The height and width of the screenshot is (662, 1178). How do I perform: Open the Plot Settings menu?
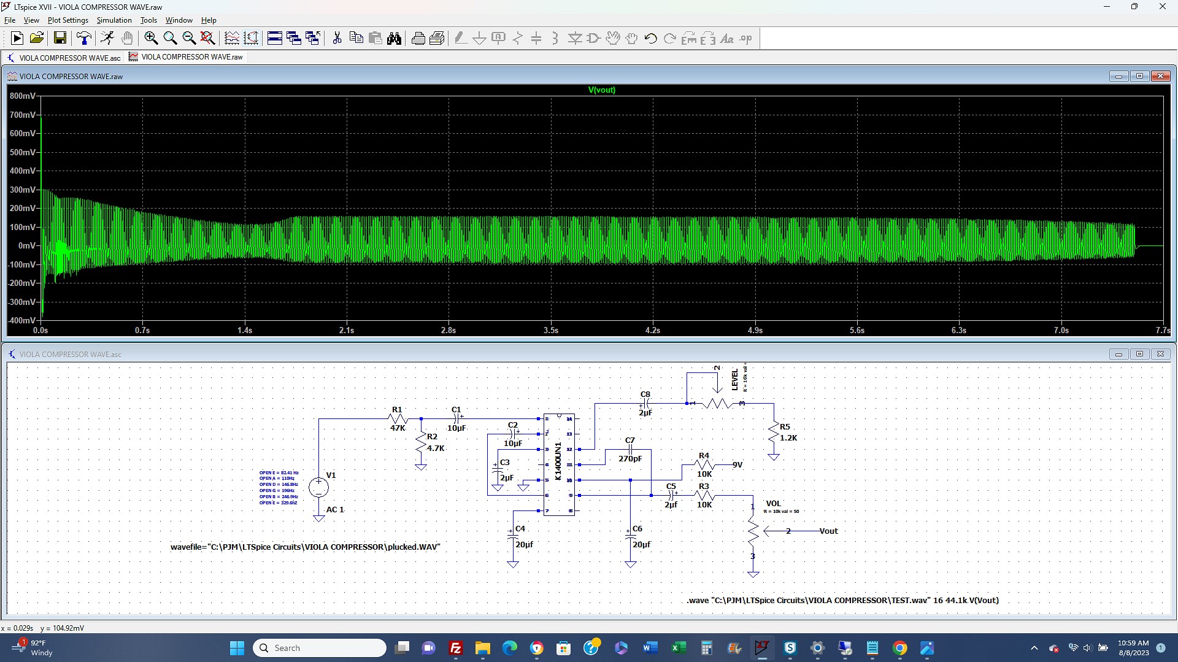pos(67,20)
